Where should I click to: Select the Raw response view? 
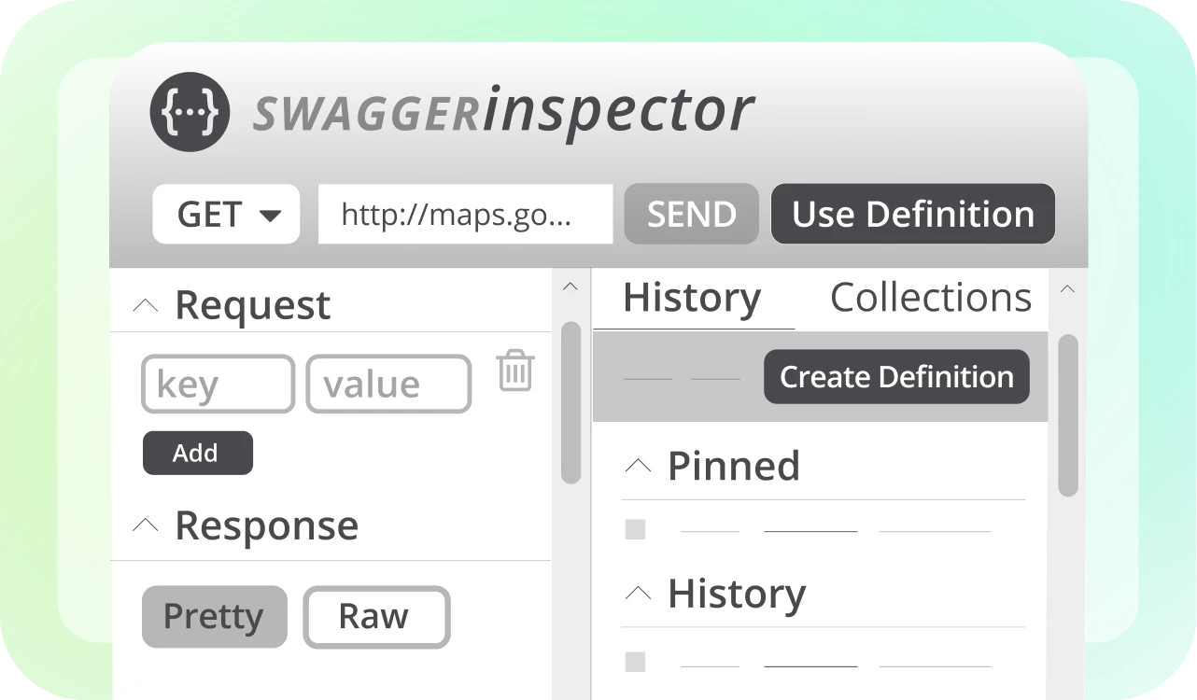coord(376,616)
